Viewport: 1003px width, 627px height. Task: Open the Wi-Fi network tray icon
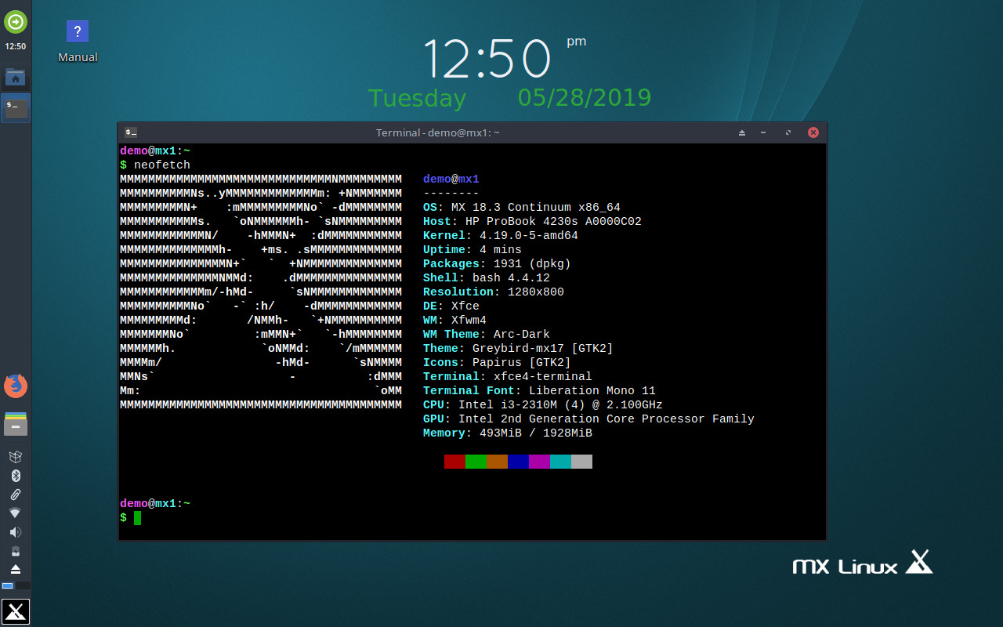click(x=15, y=513)
